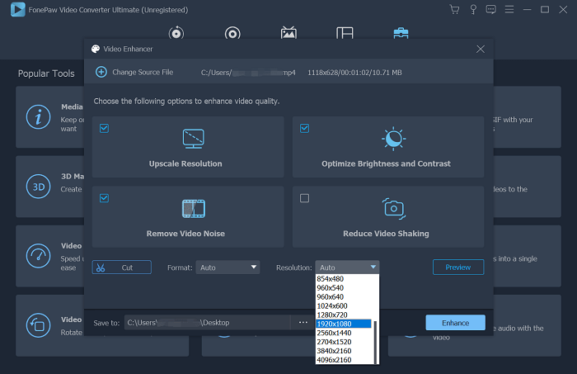
Task: Click the Video Enhancer palette icon
Action: [x=96, y=49]
